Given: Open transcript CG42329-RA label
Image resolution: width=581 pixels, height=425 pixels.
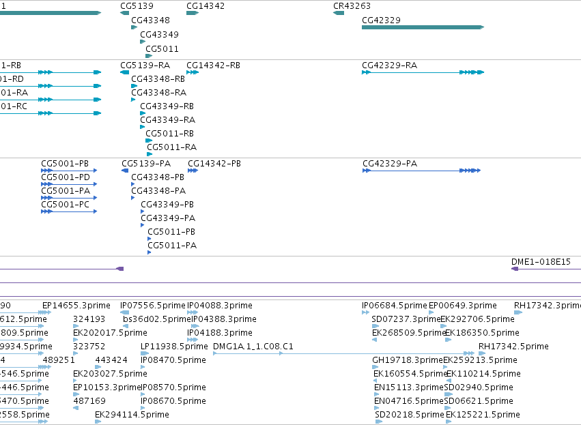Looking at the screenshot, I should pos(389,65).
